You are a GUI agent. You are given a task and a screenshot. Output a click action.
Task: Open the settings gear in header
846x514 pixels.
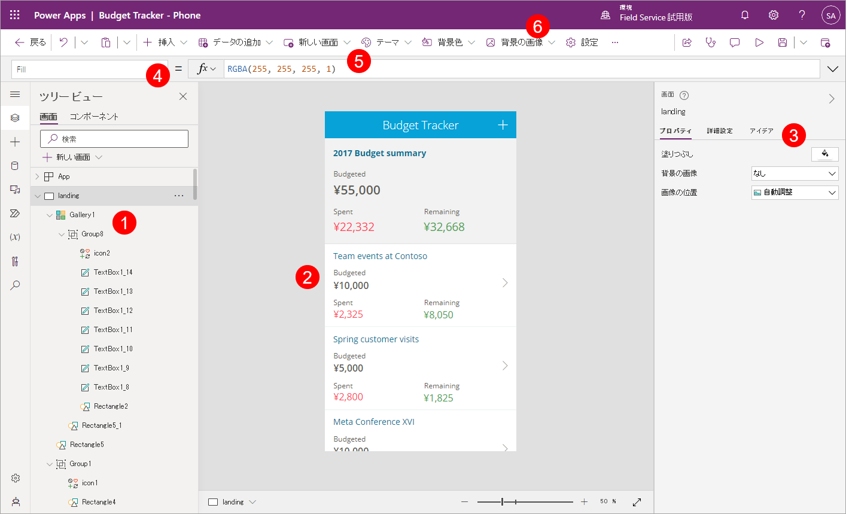(774, 15)
